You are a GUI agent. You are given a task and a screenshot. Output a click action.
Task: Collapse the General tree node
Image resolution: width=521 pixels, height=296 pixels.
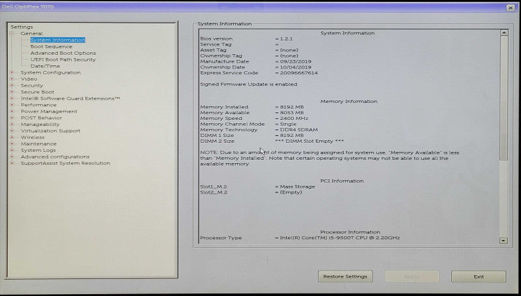(12, 34)
